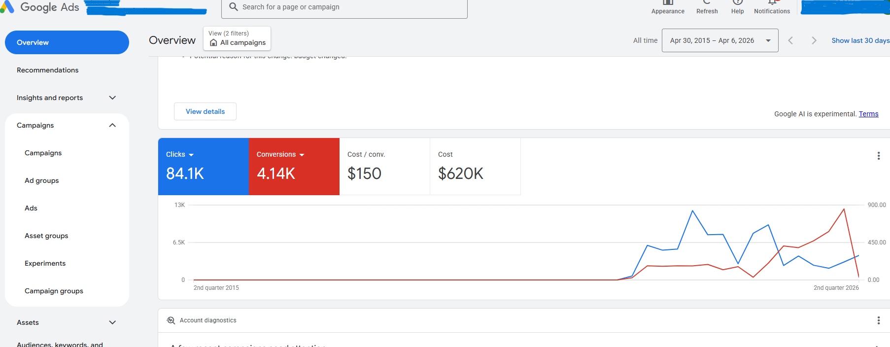Screen dimensions: 890x347
Task: Click the search magnifier icon
Action: (x=234, y=7)
